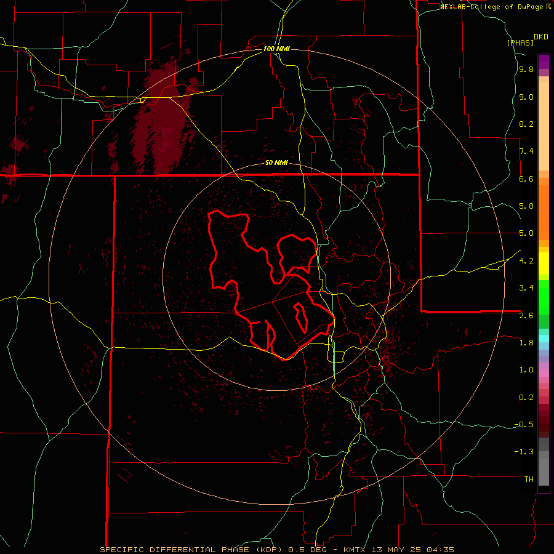The image size is (554, 554).
Task: Pick the orange segment of the color scale
Action: (544, 212)
